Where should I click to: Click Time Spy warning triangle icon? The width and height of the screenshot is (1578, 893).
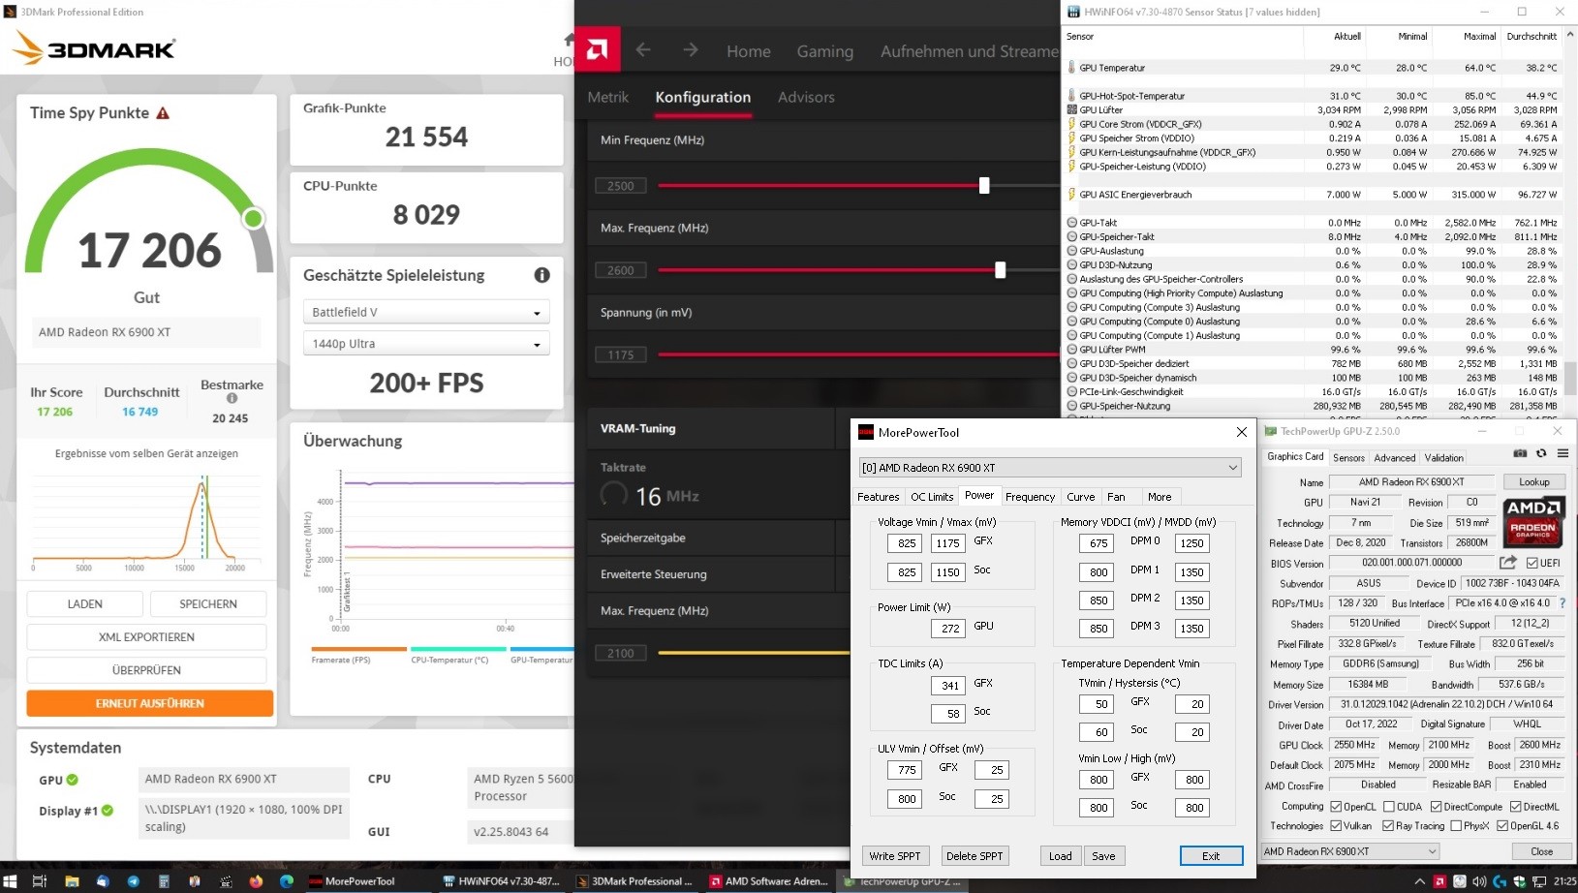[x=163, y=113]
